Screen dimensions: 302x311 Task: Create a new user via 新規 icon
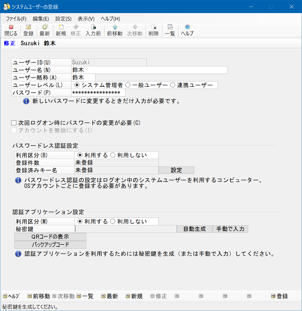pos(61,30)
